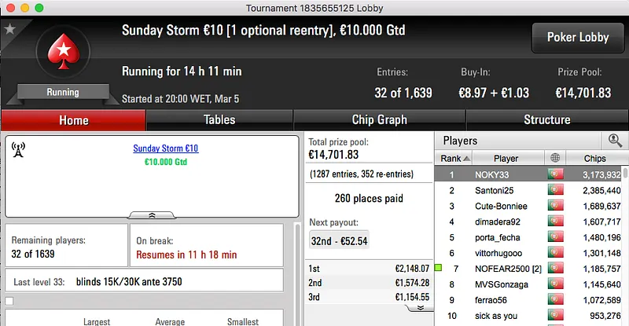Click the Portugal flag beside NOKY33
Viewport: 629px width, 326px height.
pyautogui.click(x=557, y=174)
